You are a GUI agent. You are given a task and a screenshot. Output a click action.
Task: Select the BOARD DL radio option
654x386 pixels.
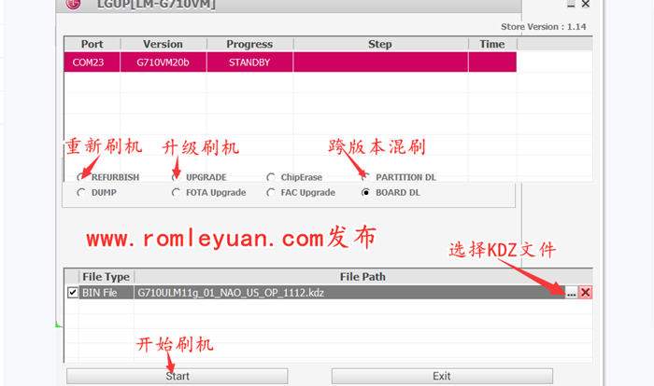(x=366, y=193)
